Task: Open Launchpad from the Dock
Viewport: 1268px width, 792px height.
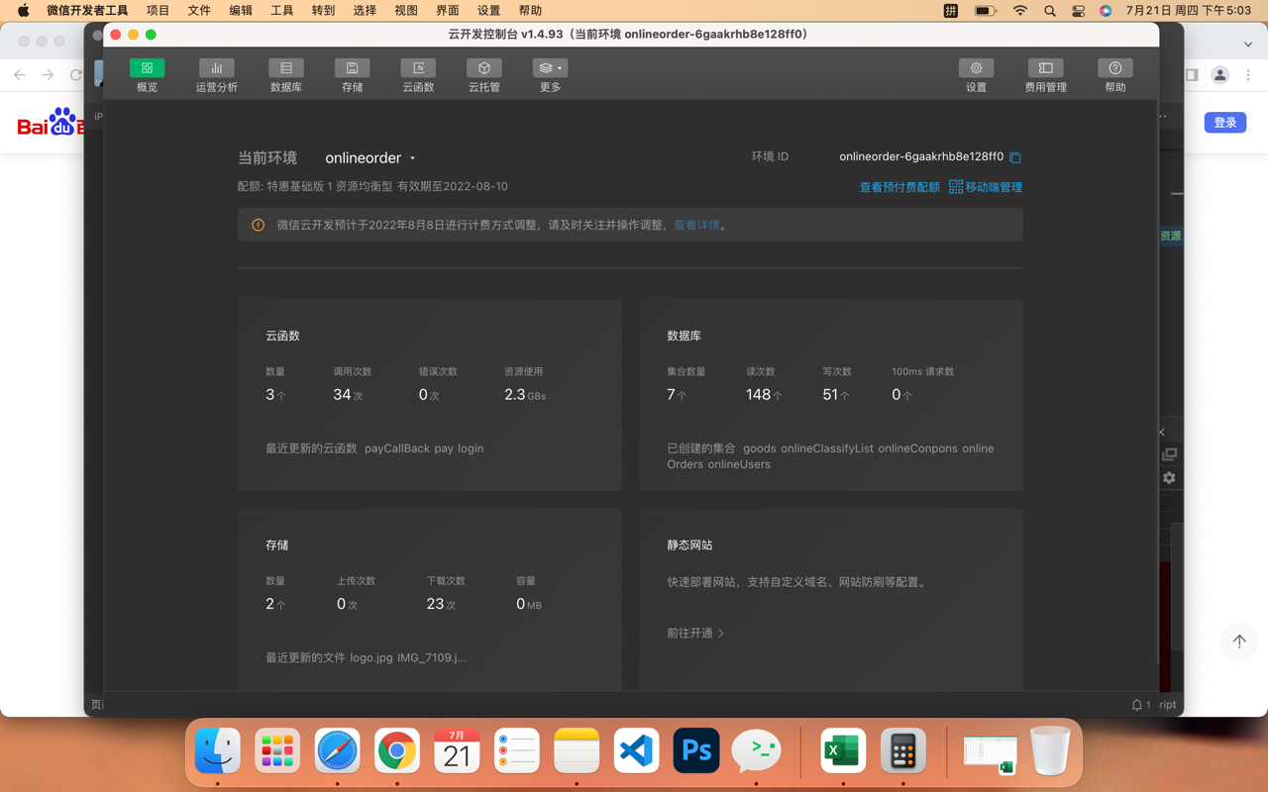Action: point(277,750)
